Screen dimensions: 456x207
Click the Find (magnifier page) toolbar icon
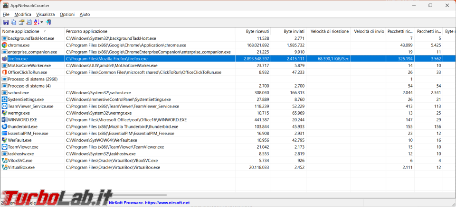click(29, 22)
